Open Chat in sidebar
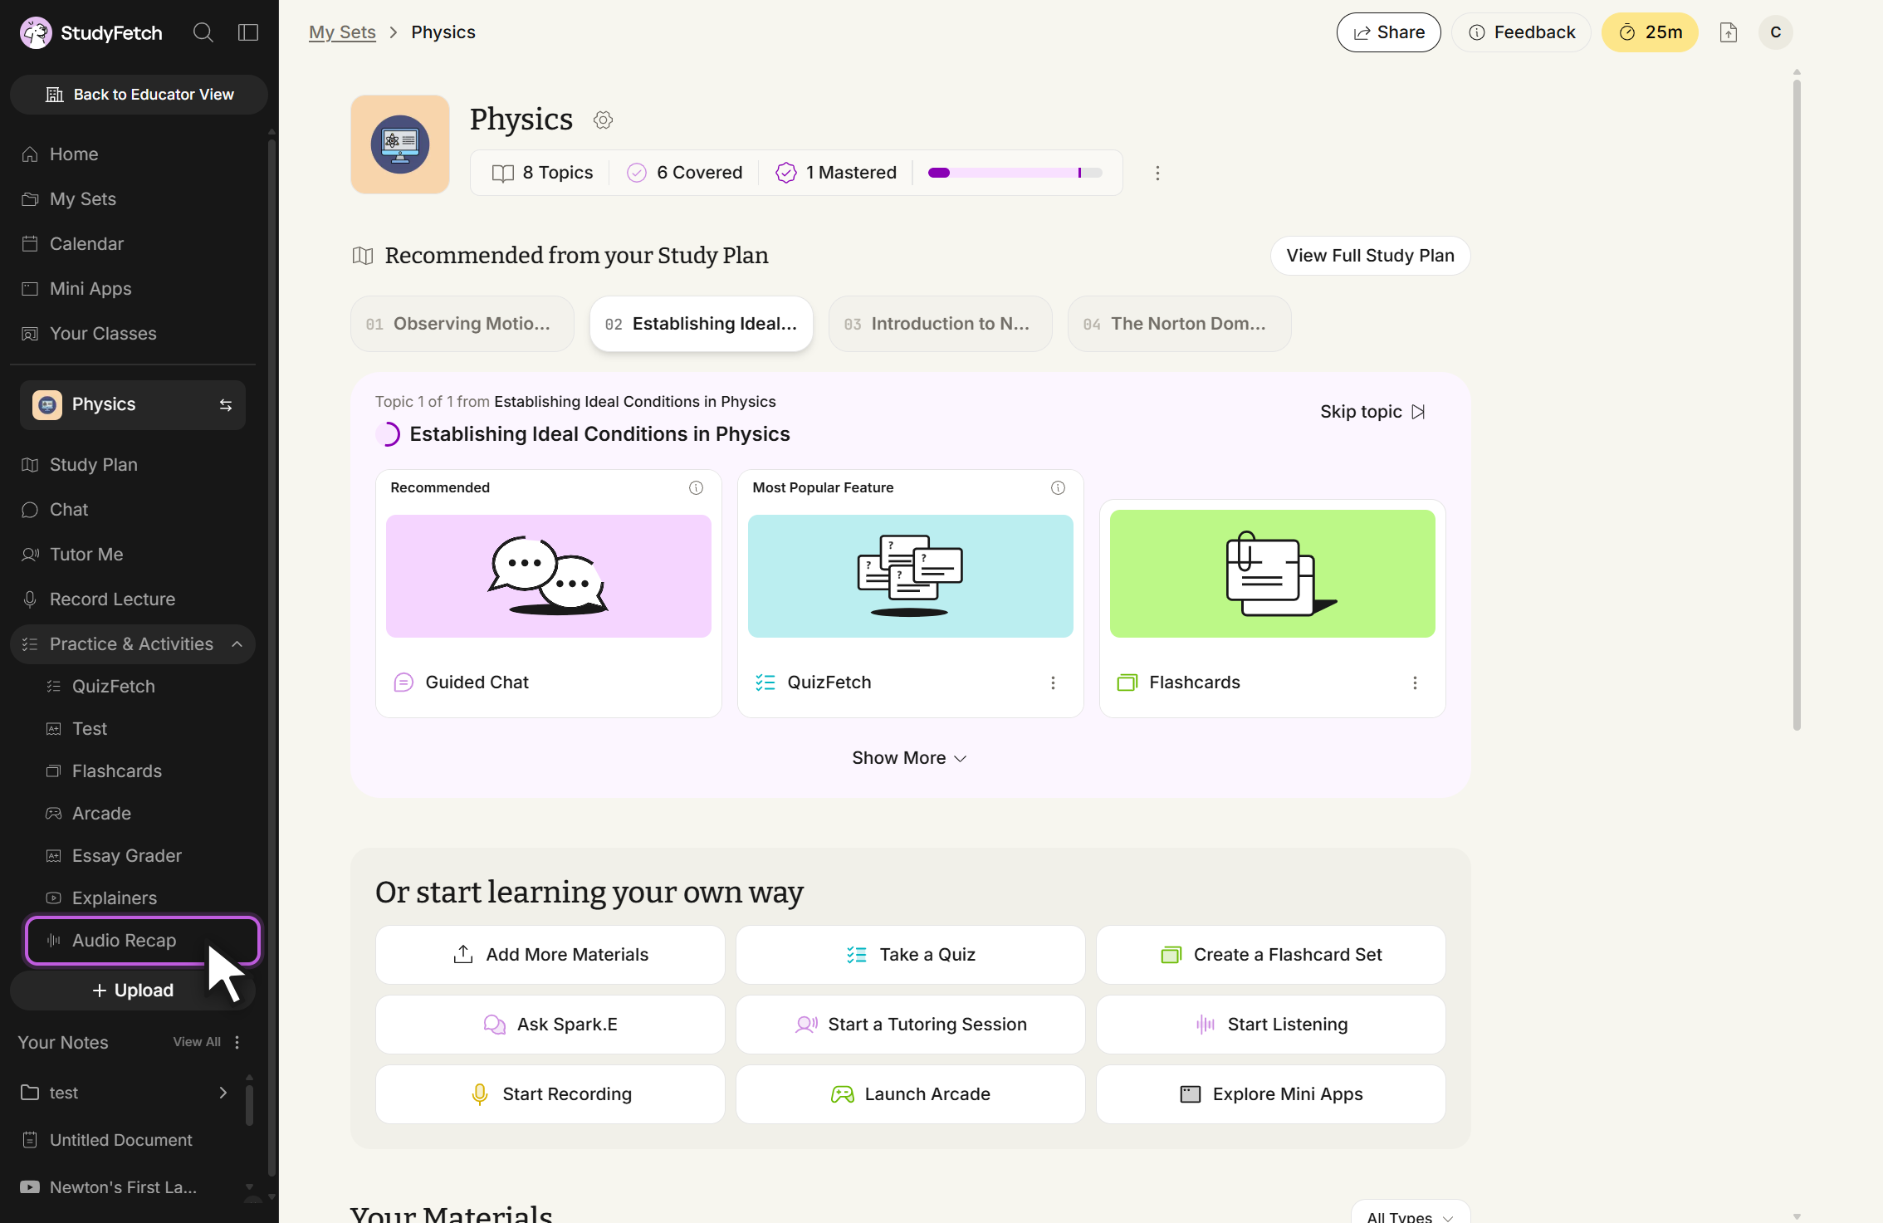The width and height of the screenshot is (1883, 1223). coord(133,510)
